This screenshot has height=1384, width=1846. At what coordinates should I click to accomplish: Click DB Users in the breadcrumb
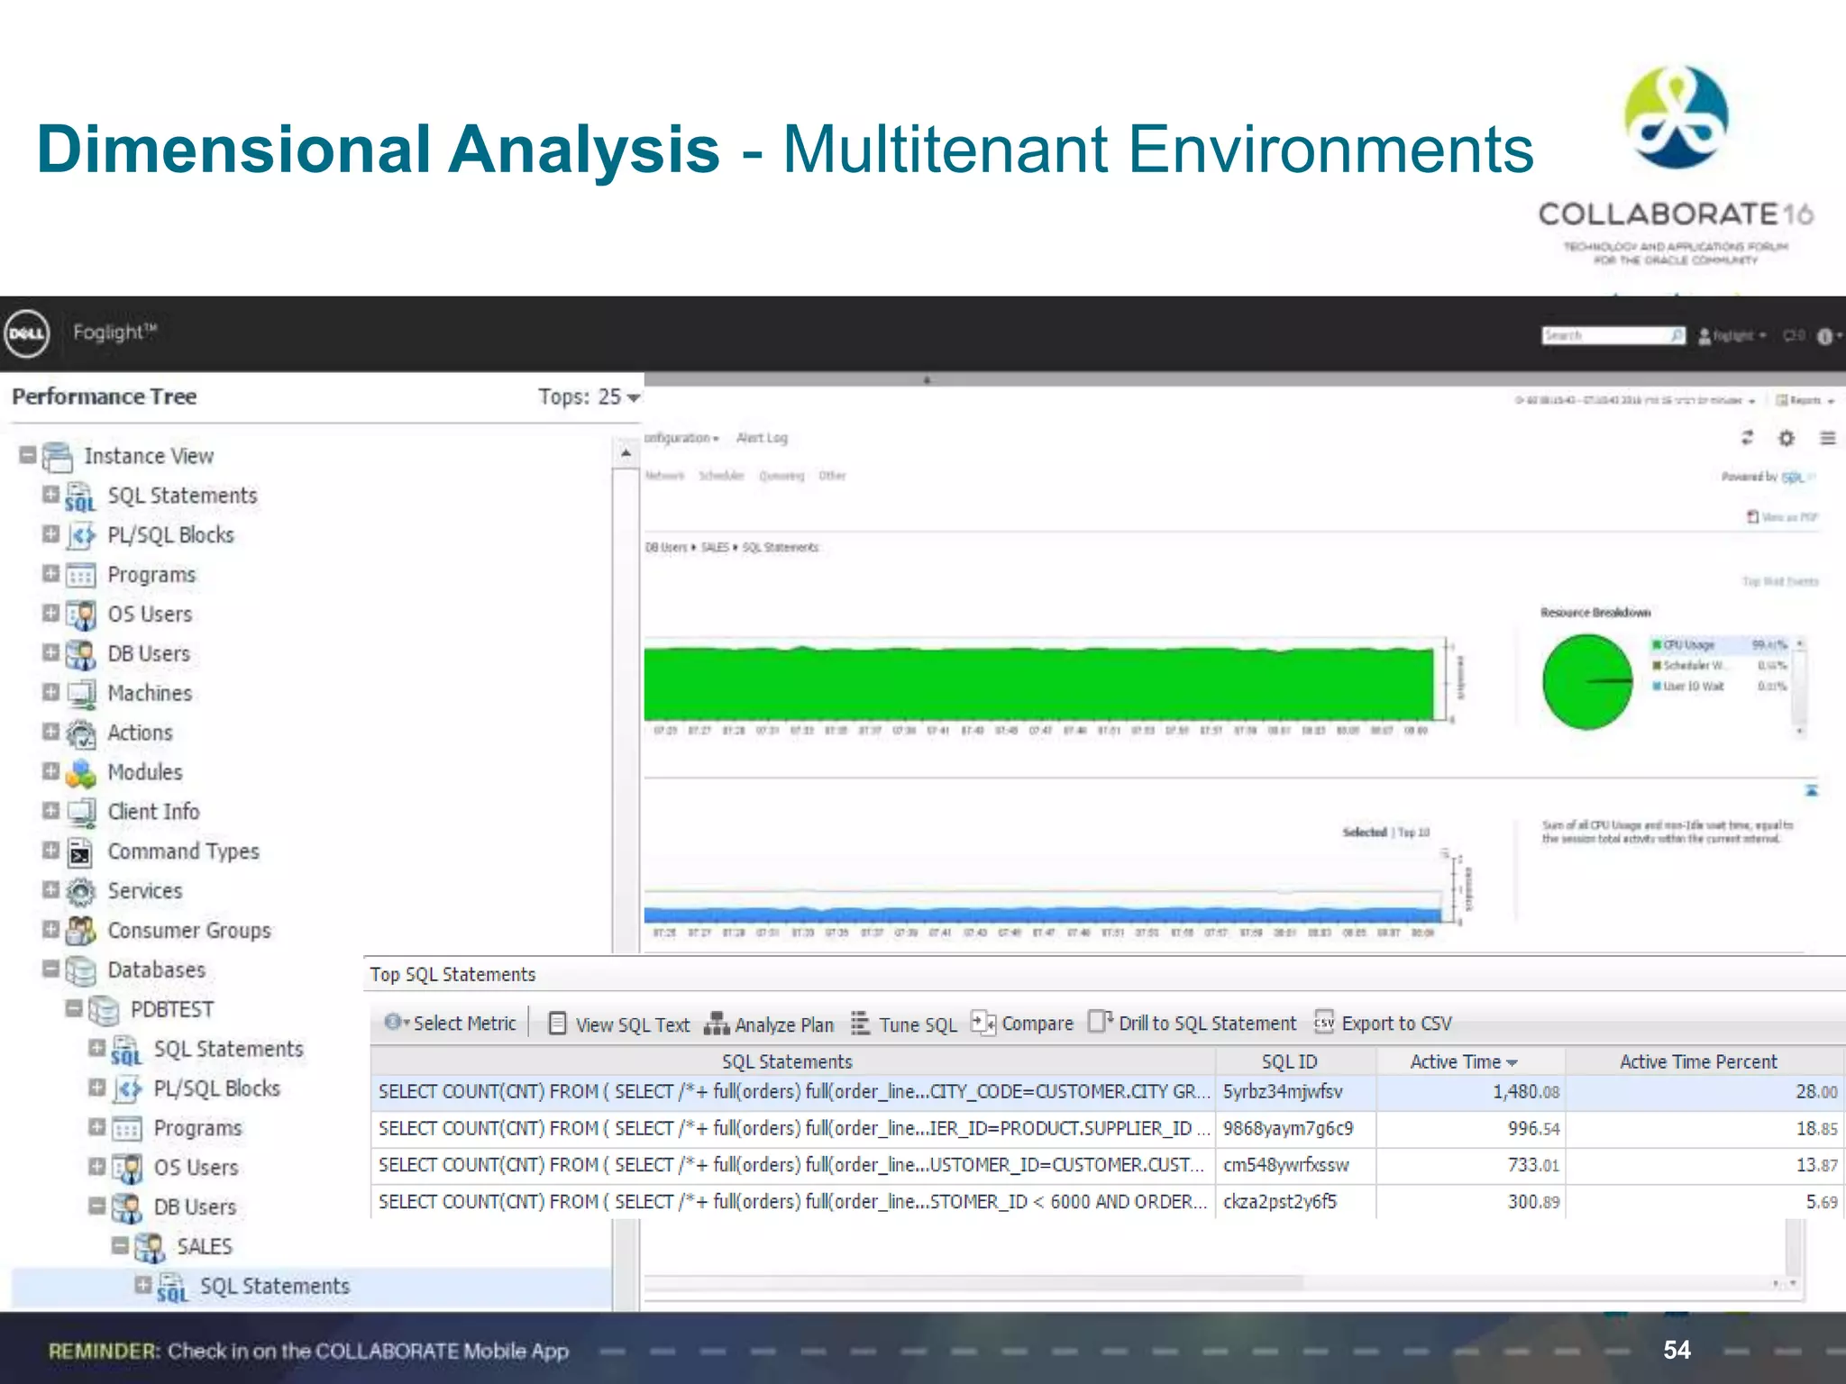(x=666, y=547)
